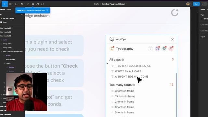Open the avatar dropdown arrow

click(191, 4)
